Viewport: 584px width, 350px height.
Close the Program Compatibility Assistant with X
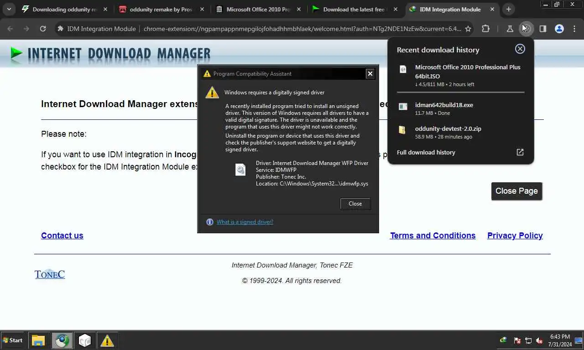[x=370, y=73]
